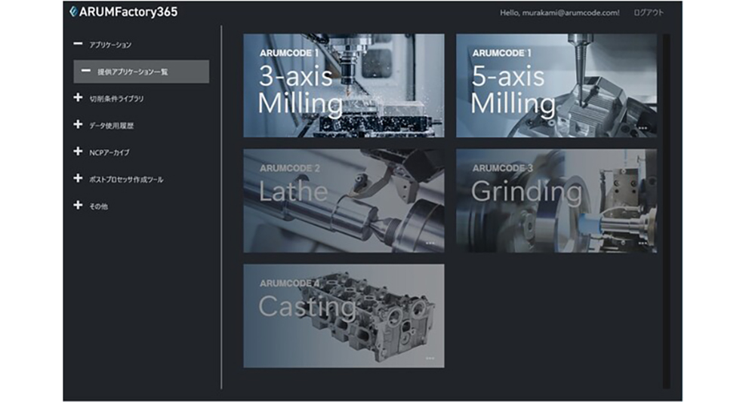This screenshot has width=749, height=402.
Task: Open the ポストプロセッサ作成ツール menu
Action: click(x=126, y=180)
